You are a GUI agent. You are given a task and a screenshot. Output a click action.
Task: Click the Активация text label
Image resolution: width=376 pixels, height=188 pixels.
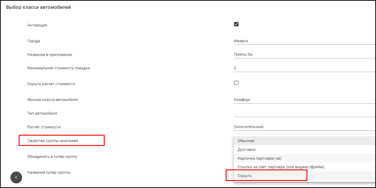pyautogui.click(x=37, y=25)
